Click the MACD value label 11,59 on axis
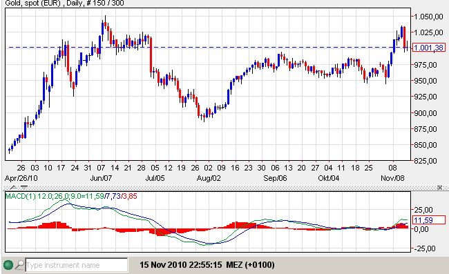Image resolution: width=449 pixels, height=274 pixels. (429, 220)
